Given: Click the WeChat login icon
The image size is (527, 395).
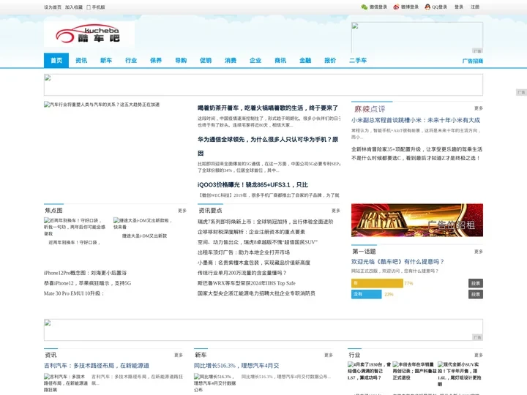Looking at the screenshot, I should (x=365, y=7).
